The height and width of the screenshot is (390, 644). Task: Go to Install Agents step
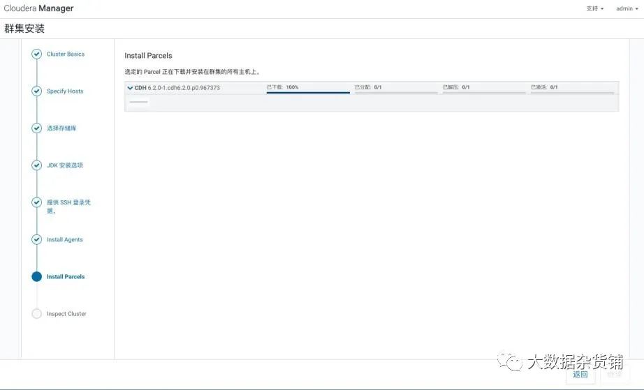[64, 239]
